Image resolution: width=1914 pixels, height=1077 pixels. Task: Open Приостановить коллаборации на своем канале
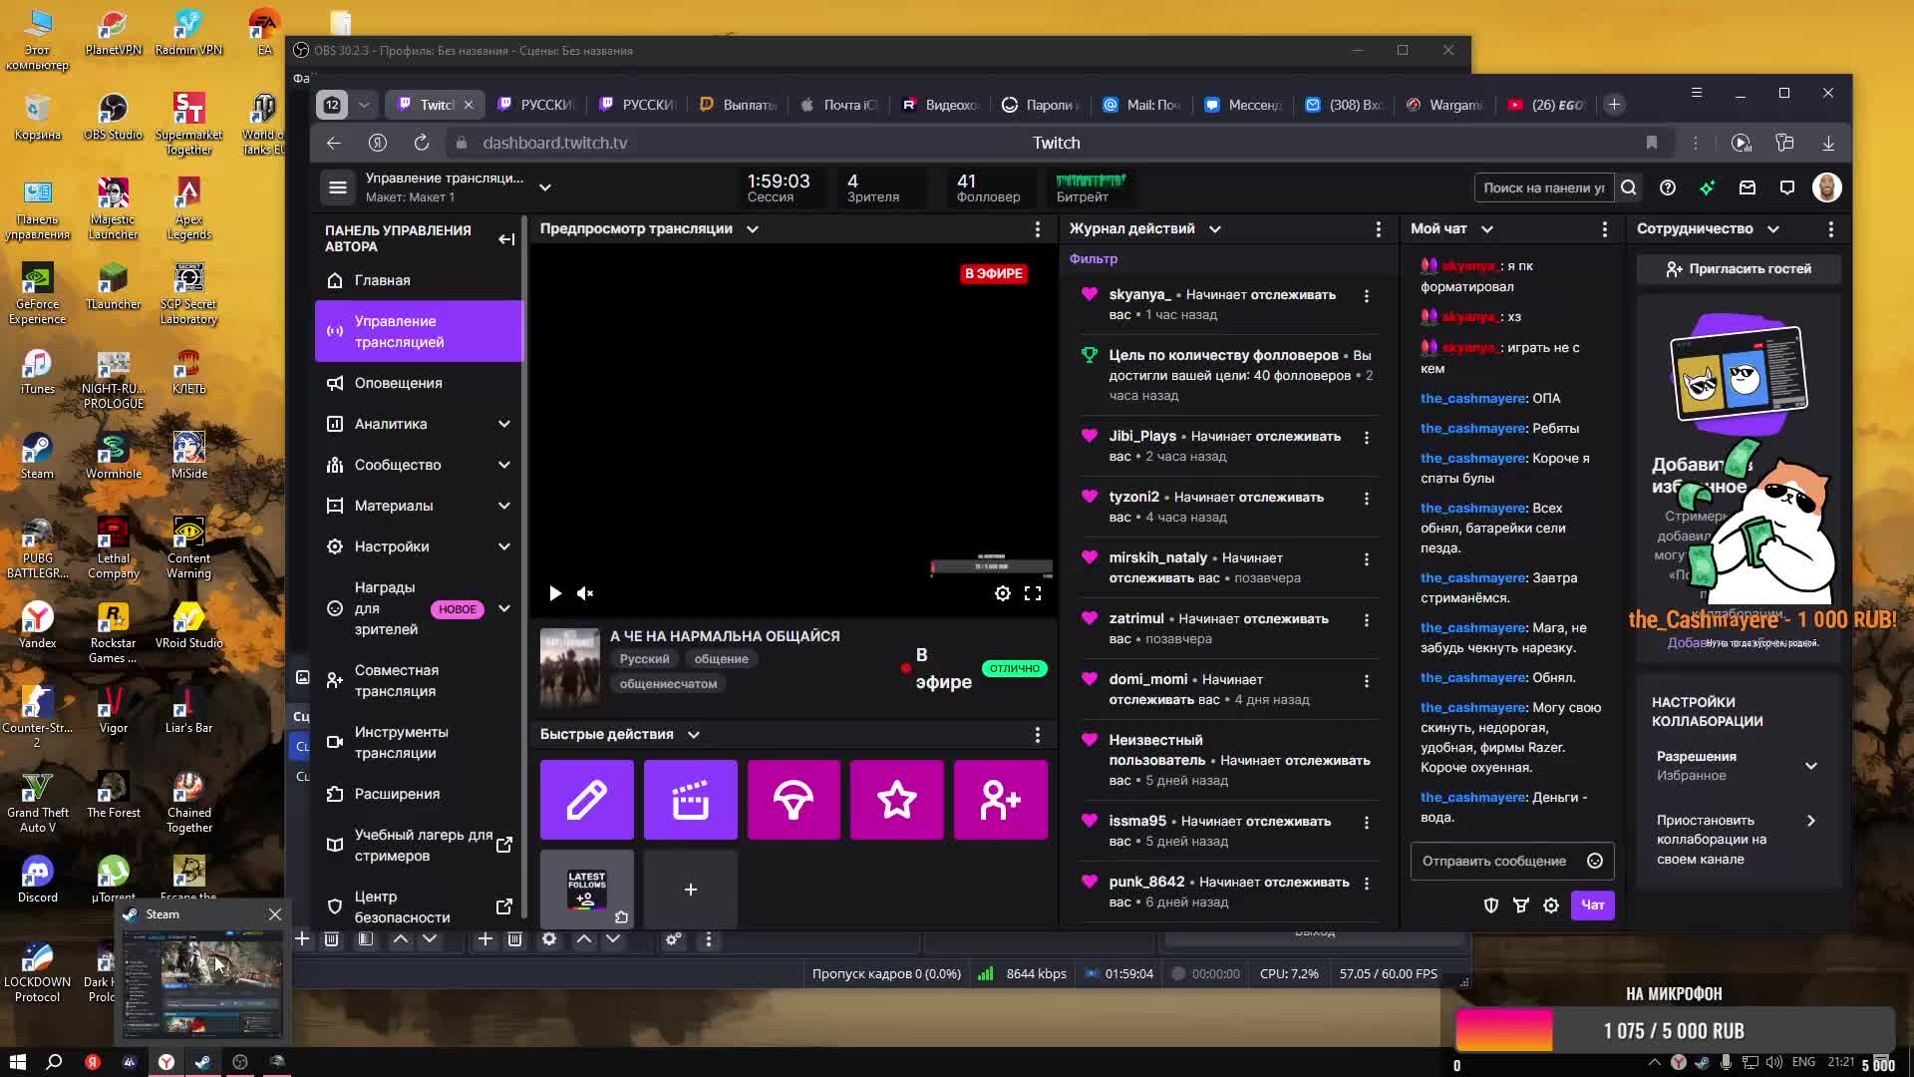pyautogui.click(x=1738, y=840)
